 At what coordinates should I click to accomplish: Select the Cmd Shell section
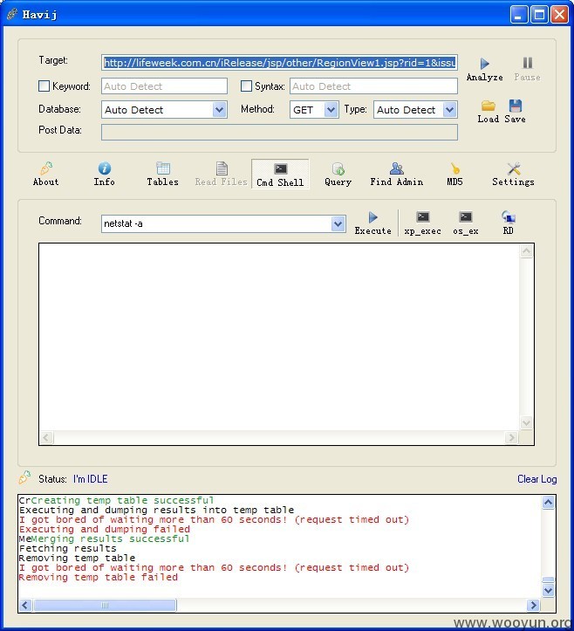pyautogui.click(x=280, y=175)
